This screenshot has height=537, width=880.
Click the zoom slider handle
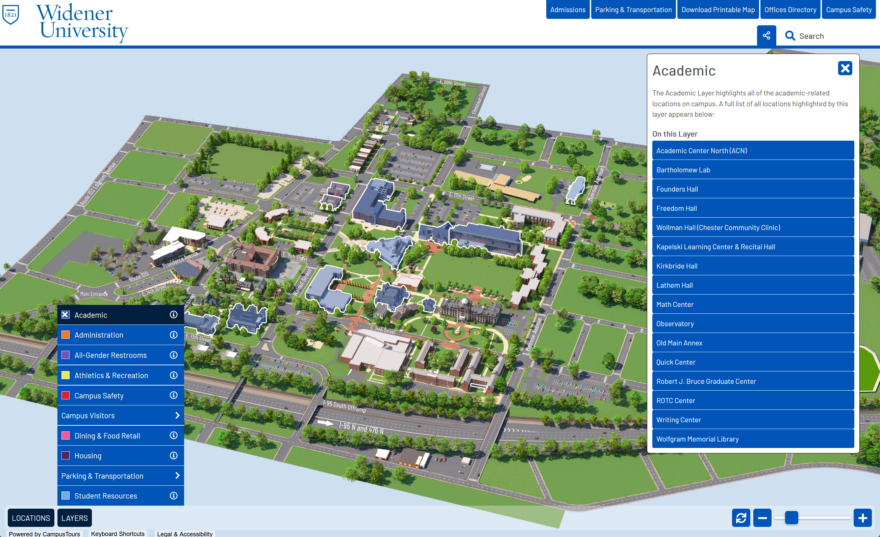[791, 518]
